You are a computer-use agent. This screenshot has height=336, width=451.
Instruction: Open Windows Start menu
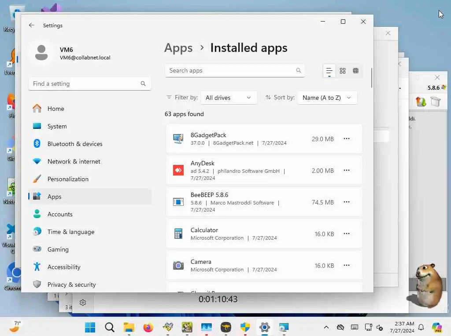coord(90,327)
